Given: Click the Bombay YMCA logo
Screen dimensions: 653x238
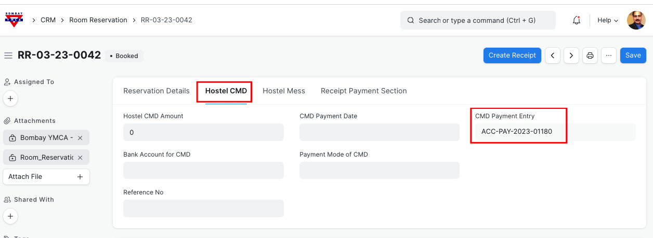Looking at the screenshot, I should tap(14, 20).
